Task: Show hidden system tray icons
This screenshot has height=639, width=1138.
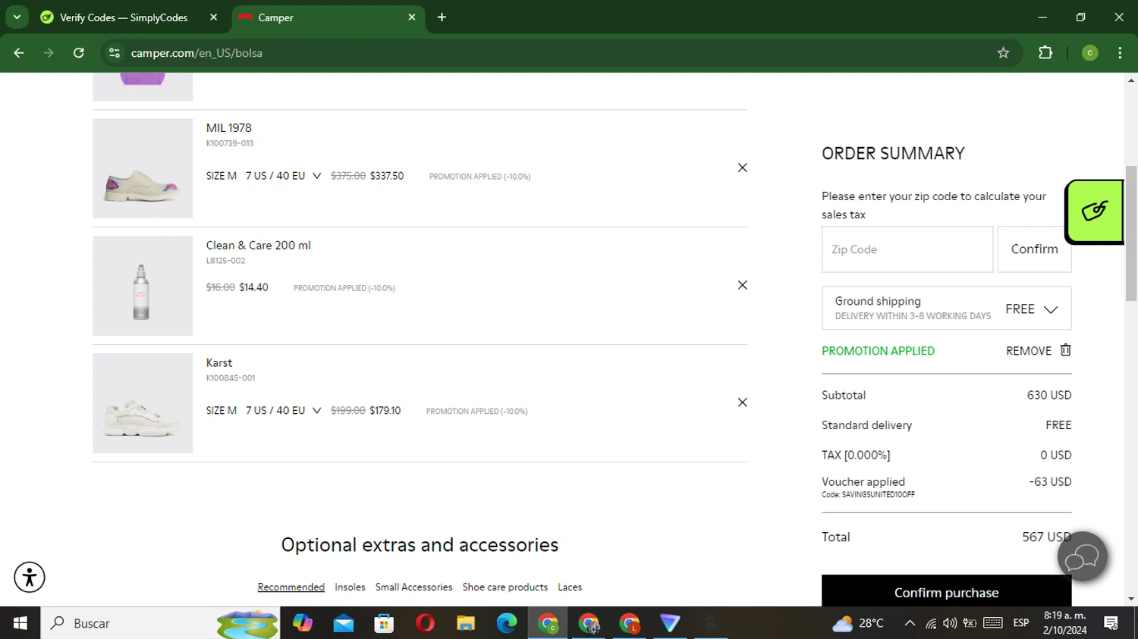Action: (909, 623)
